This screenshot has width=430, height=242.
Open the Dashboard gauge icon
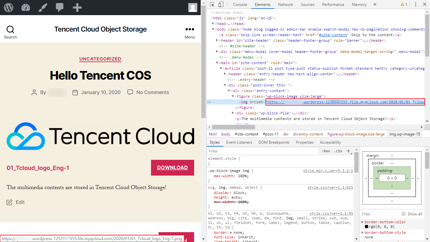coord(26,7)
